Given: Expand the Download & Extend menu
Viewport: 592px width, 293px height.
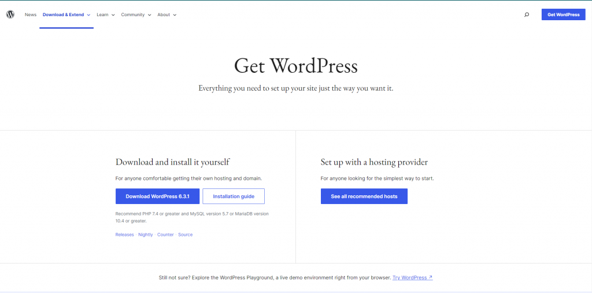Looking at the screenshot, I should (x=66, y=14).
